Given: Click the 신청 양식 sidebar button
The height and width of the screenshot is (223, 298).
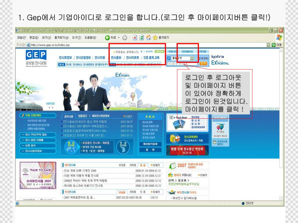Looking at the screenshot, I should [38, 145].
